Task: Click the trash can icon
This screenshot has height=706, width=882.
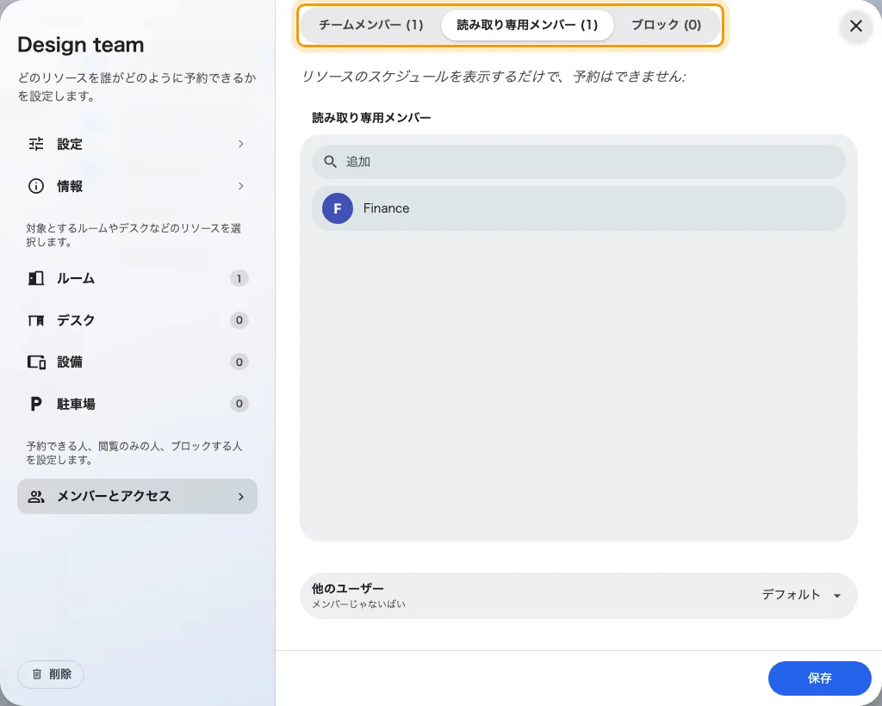Action: point(37,674)
